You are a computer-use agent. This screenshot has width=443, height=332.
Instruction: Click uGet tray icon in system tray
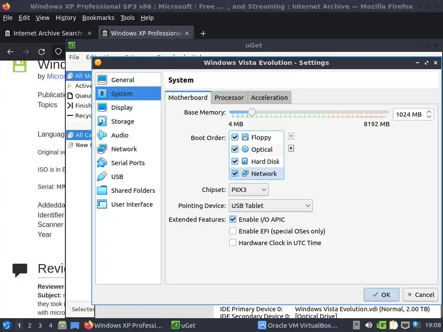pyautogui.click(x=381, y=325)
